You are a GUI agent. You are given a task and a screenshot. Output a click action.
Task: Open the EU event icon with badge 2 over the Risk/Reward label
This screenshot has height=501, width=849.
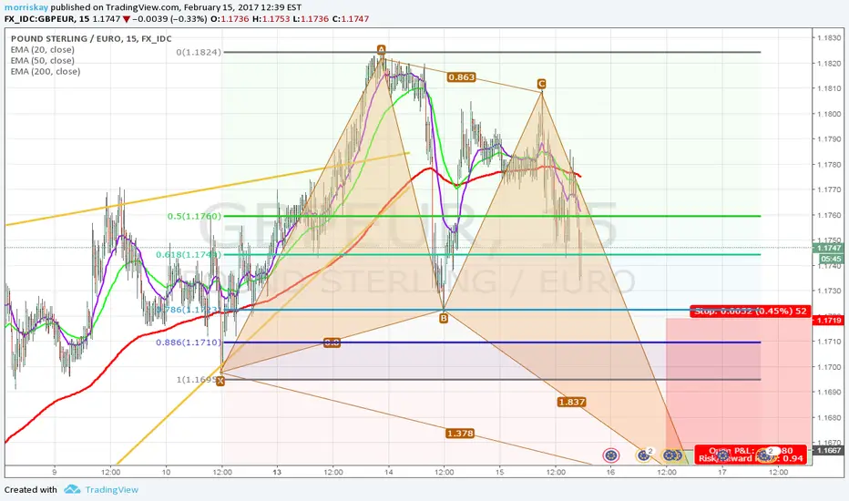[766, 455]
